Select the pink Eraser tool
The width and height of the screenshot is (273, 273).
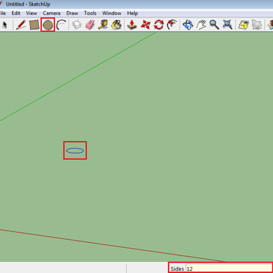tap(90, 25)
